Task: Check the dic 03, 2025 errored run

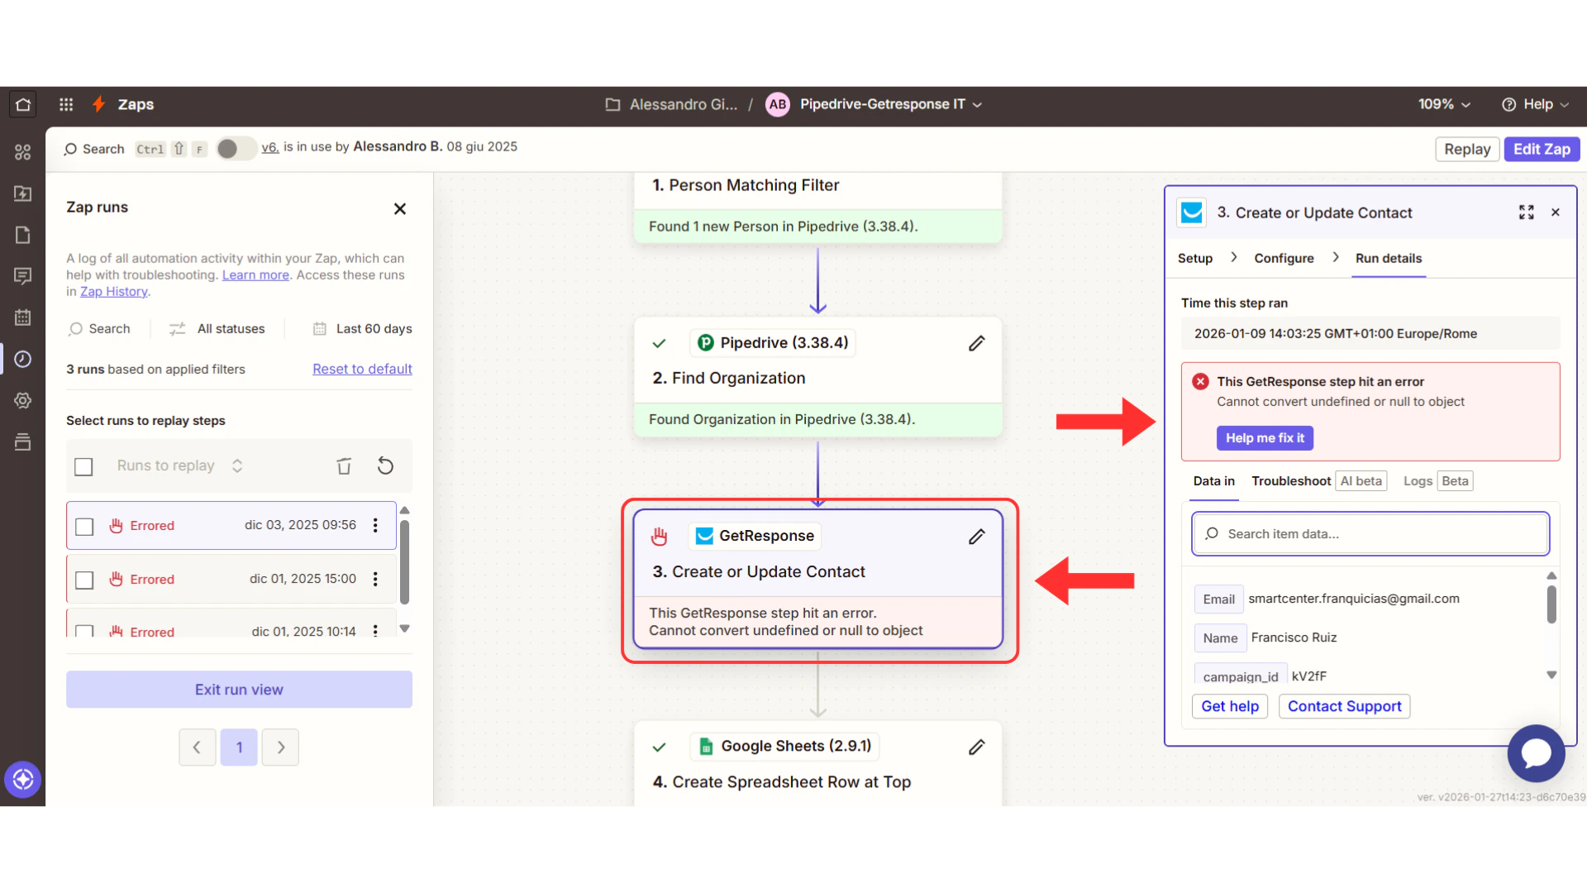Action: coord(84,527)
